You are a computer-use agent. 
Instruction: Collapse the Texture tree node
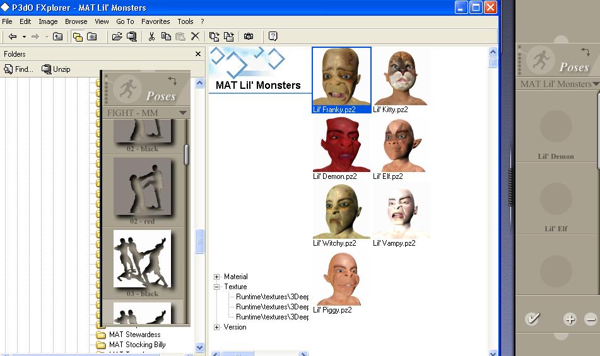click(216, 287)
